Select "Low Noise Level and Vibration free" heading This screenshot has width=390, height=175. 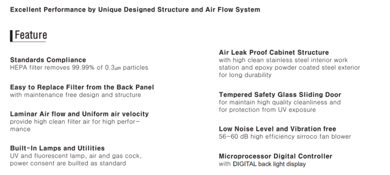(277, 129)
